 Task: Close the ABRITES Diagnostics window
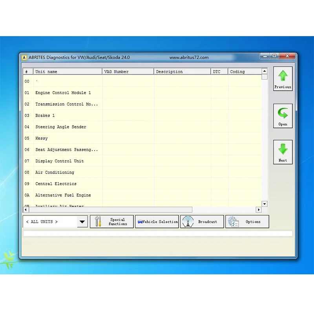(x=287, y=56)
